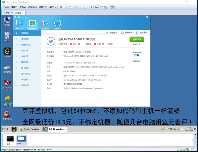
Task: Open the 查看(V) menu in VMware
Action: point(23,7)
